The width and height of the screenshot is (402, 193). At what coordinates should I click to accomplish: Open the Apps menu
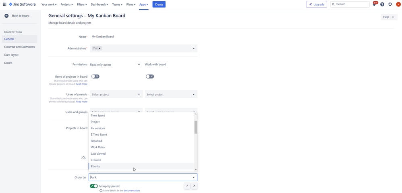pos(144,4)
